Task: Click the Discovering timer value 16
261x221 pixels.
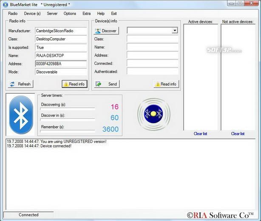Action: point(115,107)
